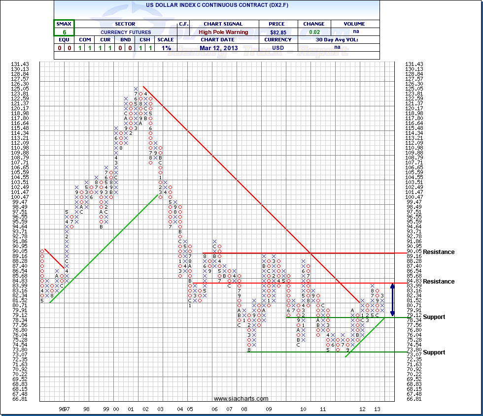Click the CSH column header

pos(144,40)
